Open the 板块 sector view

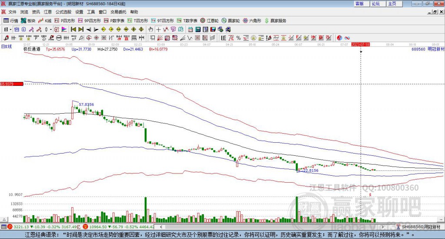(x=28, y=20)
